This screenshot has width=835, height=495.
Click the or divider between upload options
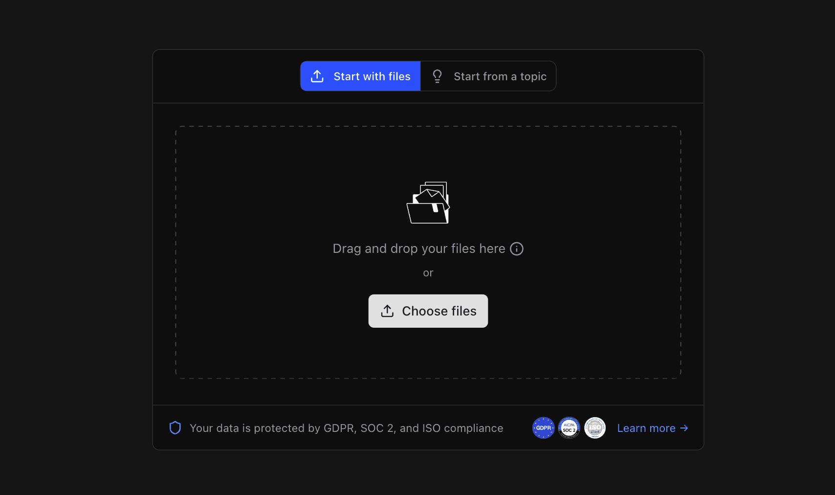tap(428, 272)
